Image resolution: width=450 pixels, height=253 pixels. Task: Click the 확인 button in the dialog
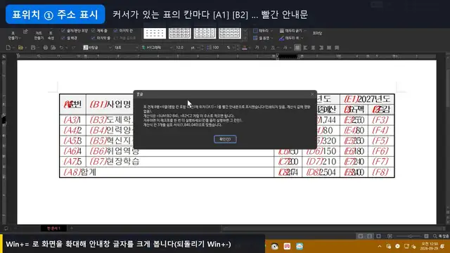tap(225, 139)
